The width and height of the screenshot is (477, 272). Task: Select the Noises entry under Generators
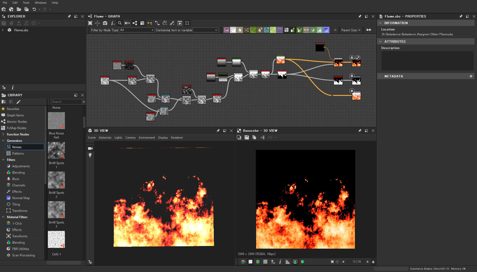click(x=17, y=147)
